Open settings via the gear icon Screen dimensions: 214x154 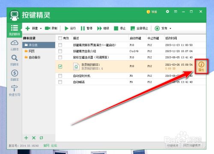coord(167,12)
